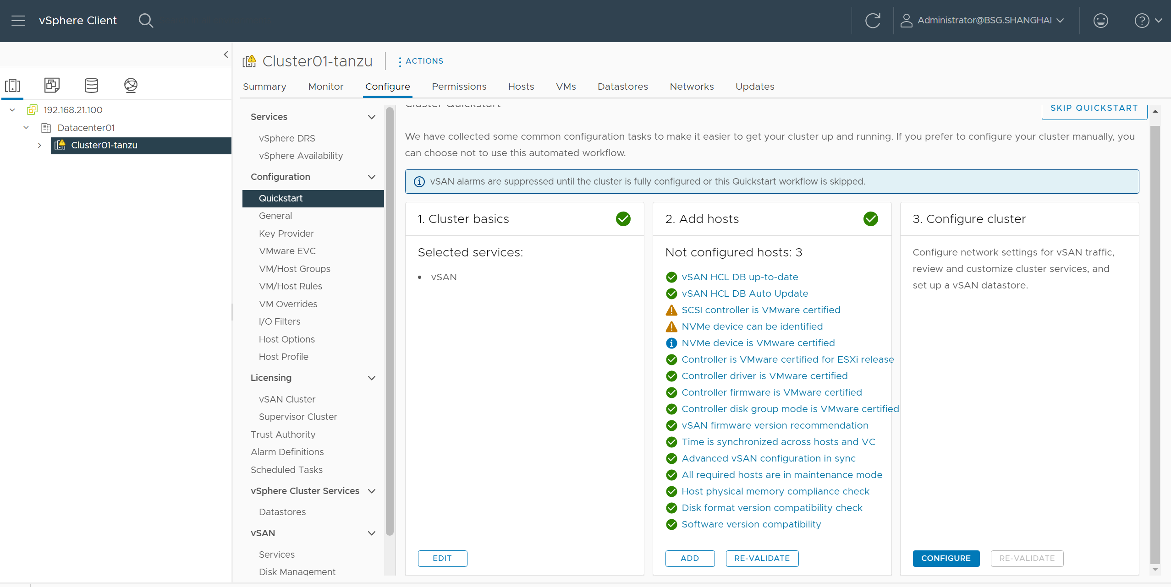Open the ACTIONS menu
The width and height of the screenshot is (1171, 587).
click(x=420, y=61)
